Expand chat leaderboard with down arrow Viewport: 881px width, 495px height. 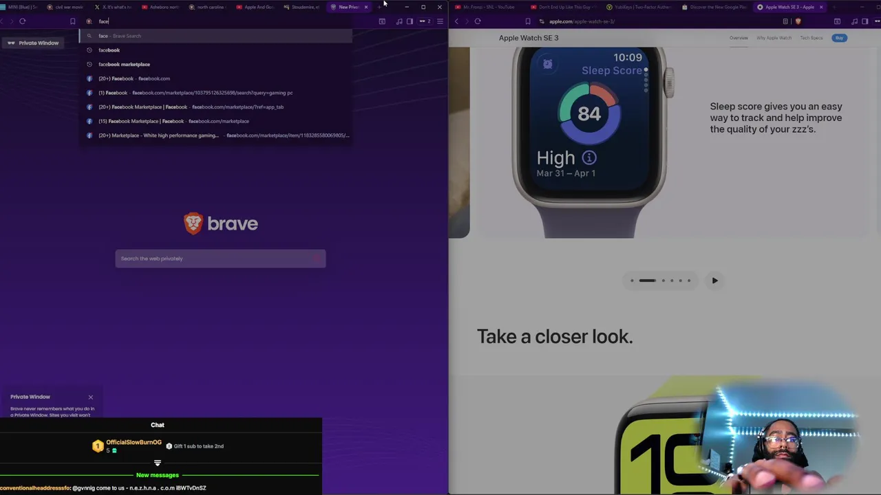(158, 463)
